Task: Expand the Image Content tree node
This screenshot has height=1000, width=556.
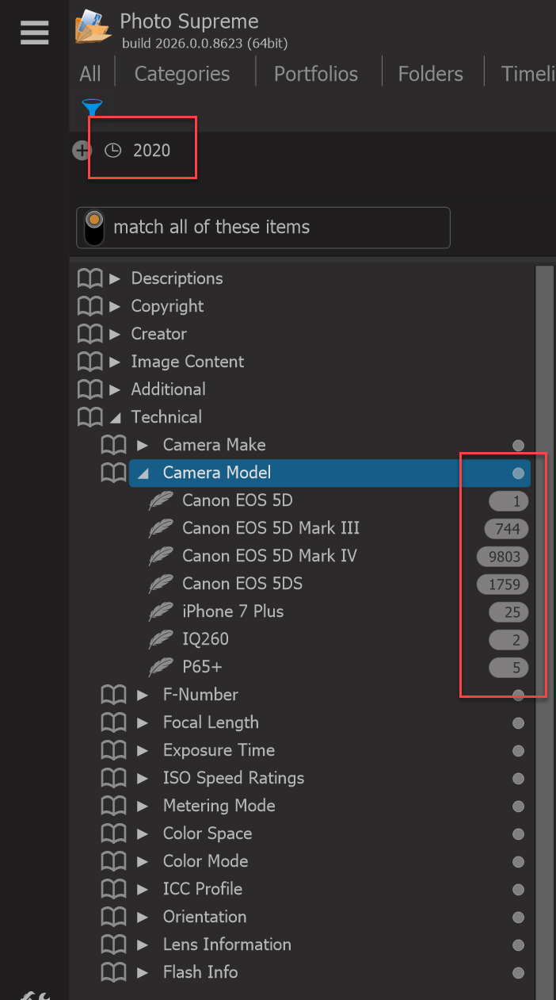Action: coord(115,362)
